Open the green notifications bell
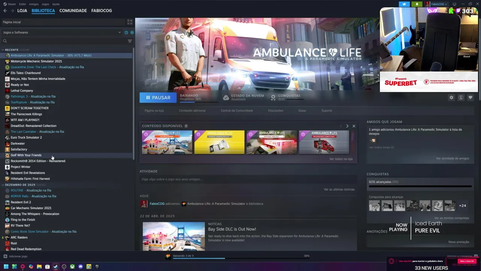This screenshot has width=481, height=271. coord(417,4)
